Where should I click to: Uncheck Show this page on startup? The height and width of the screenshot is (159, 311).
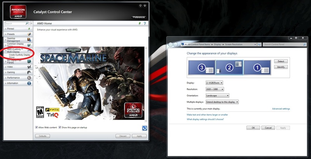point(60,127)
